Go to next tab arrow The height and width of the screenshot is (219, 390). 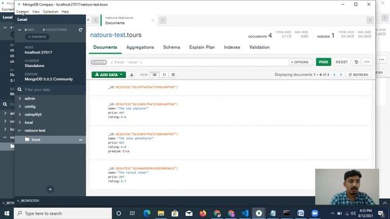[370, 20]
